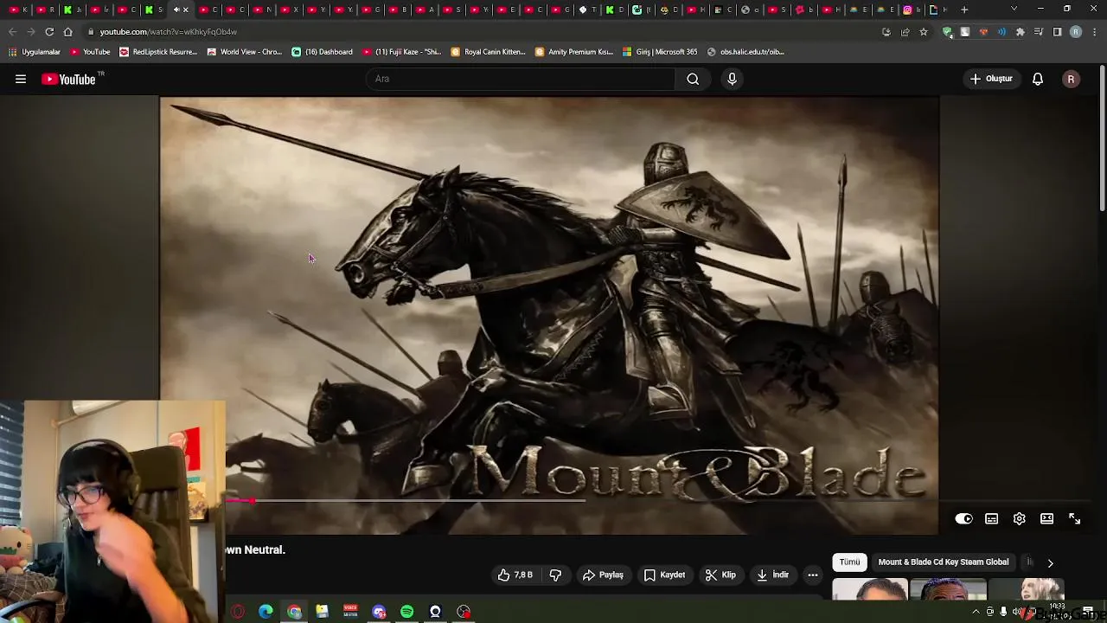
Task: Show more filter chips with right arrow
Action: (x=1050, y=562)
